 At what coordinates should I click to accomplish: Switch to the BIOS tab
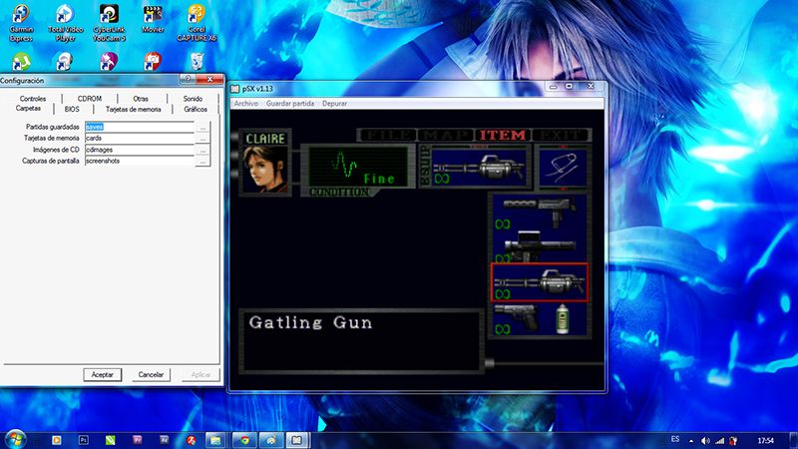pyautogui.click(x=72, y=109)
